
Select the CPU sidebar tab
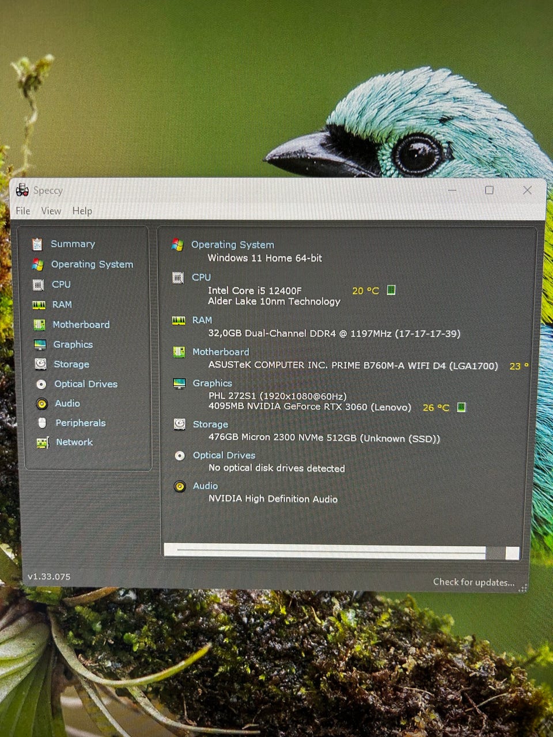click(x=61, y=284)
